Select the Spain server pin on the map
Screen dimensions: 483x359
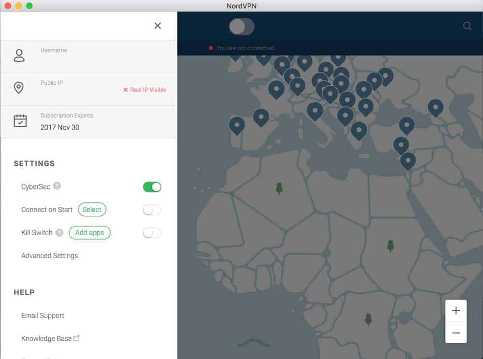[x=261, y=118]
